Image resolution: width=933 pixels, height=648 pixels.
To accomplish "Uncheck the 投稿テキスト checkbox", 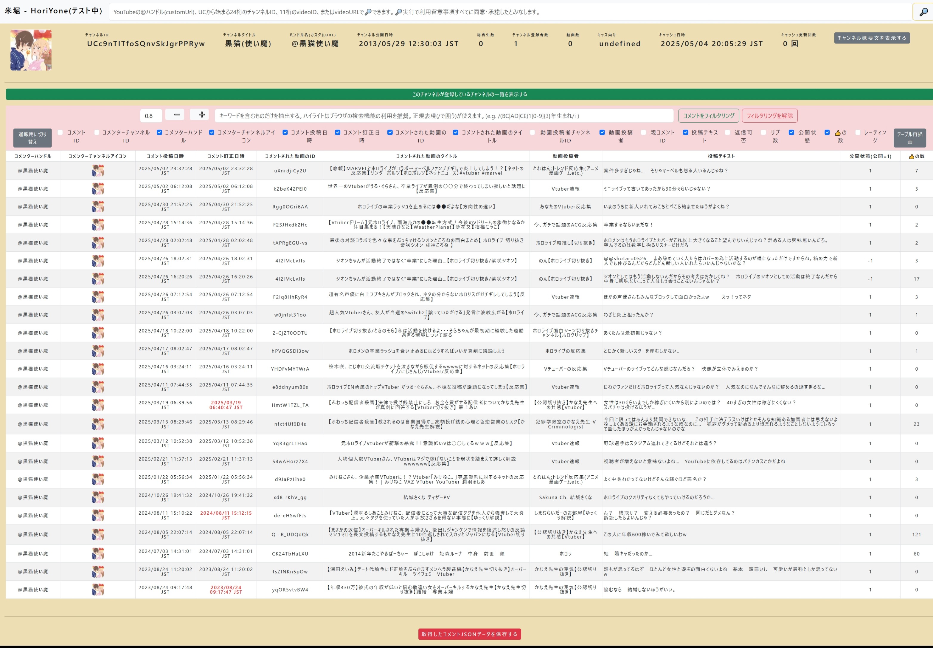I will pos(686,132).
